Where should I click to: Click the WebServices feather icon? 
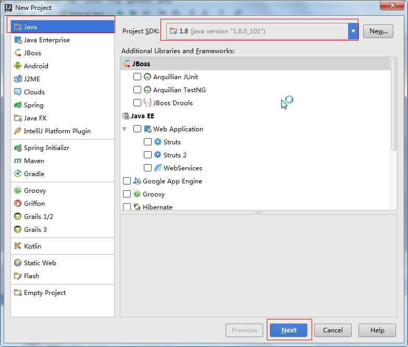(158, 168)
